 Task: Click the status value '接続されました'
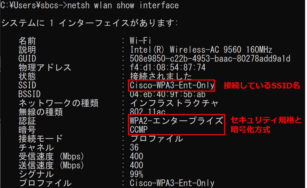pos(161,76)
